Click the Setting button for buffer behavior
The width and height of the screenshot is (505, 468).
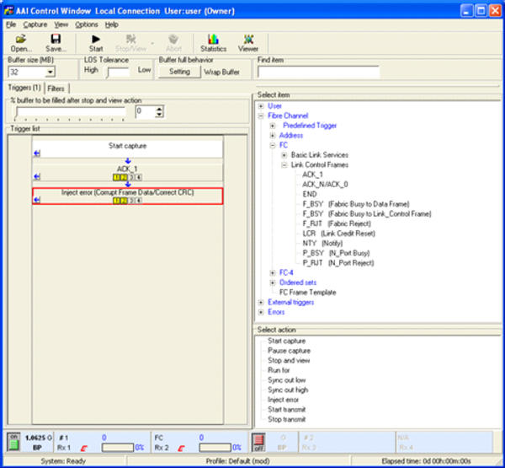point(179,73)
